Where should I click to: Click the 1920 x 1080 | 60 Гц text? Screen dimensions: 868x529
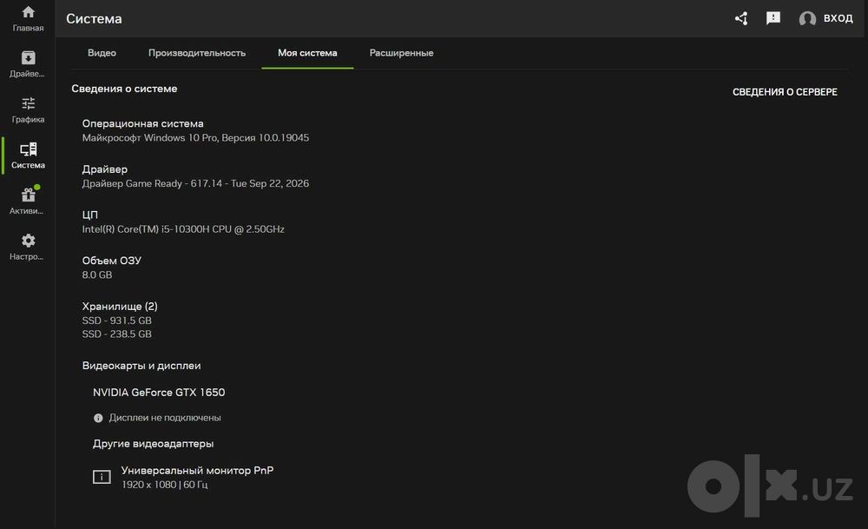[x=164, y=485]
